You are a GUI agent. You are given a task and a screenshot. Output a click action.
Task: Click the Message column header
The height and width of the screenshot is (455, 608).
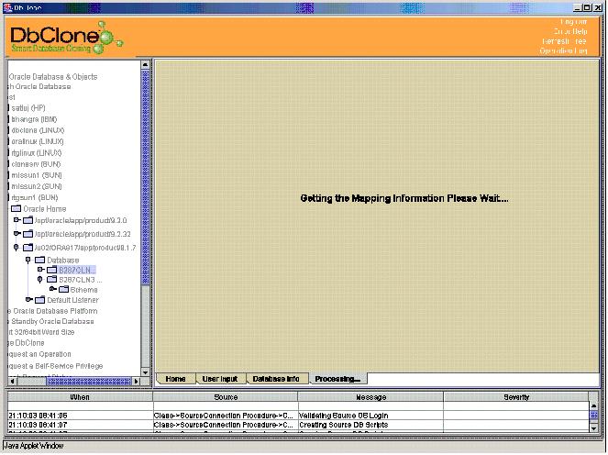tap(370, 397)
